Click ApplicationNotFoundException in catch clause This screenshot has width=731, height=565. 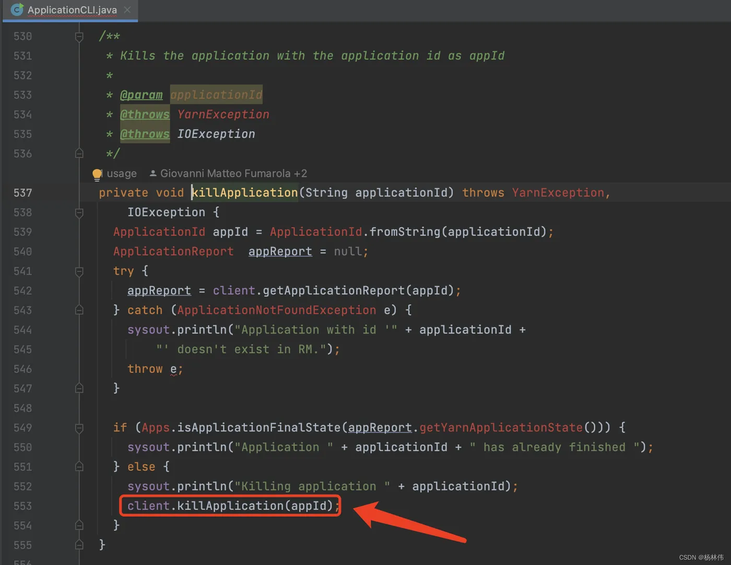coord(277,310)
